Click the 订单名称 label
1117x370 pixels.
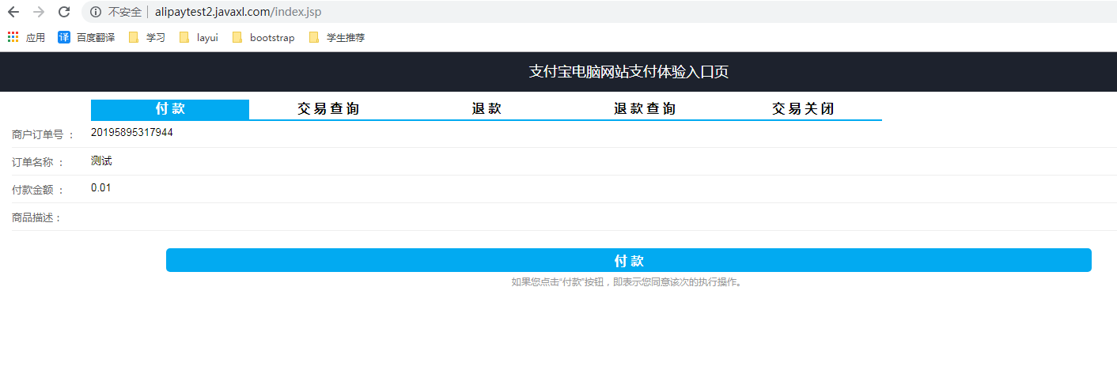tap(38, 162)
